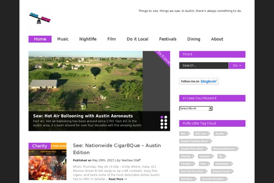Open the contest tag
This screenshot has width=274, height=183.
(206, 156)
